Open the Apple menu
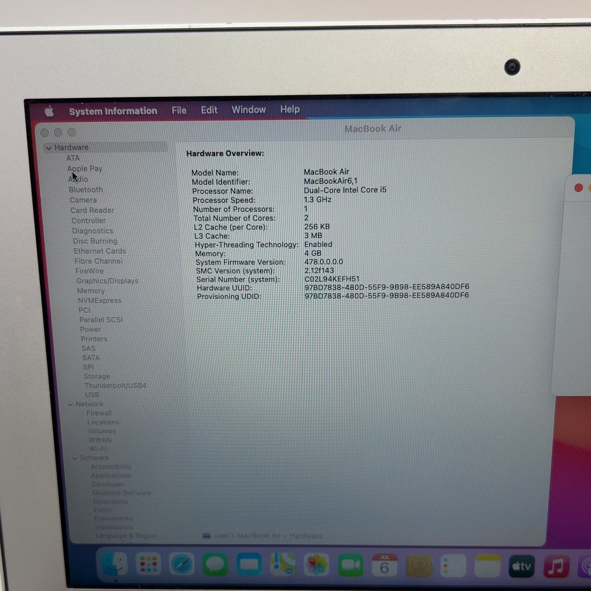 (x=49, y=112)
